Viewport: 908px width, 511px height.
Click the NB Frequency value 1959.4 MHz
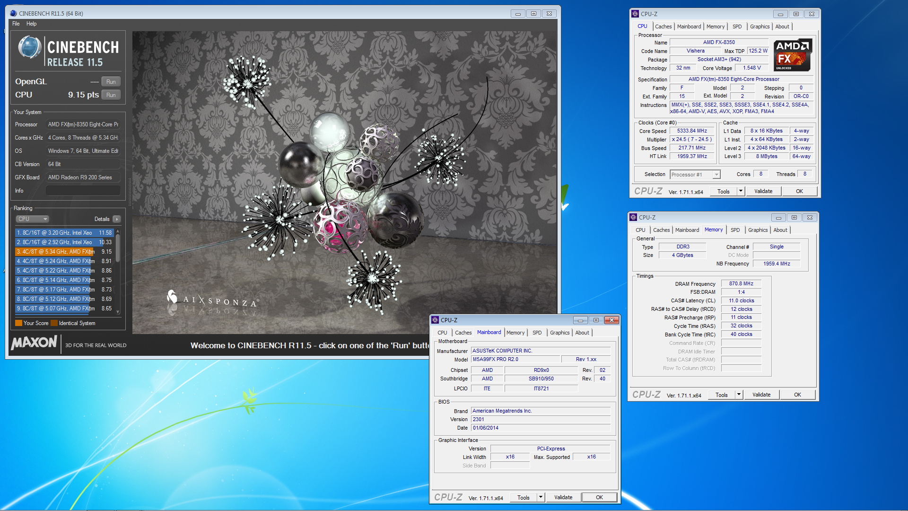click(777, 264)
